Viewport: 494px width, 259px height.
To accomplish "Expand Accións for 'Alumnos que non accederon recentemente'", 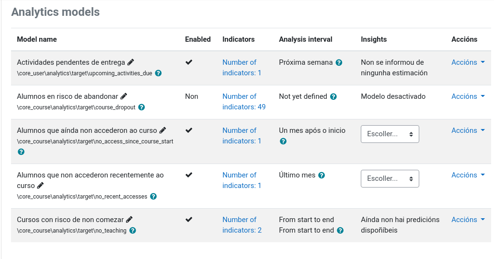I will pyautogui.click(x=468, y=175).
